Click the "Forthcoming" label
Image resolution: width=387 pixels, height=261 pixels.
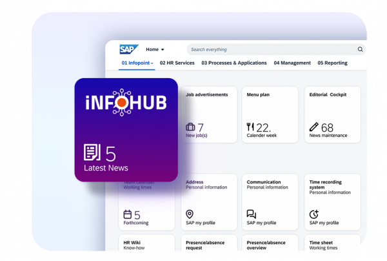point(136,223)
